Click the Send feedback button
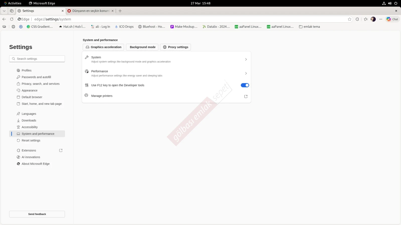 point(37,214)
